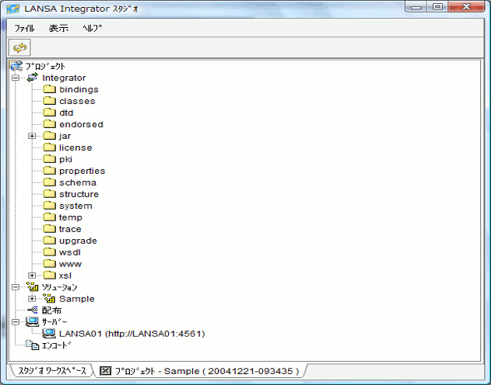Click the temp folder icon
The height and width of the screenshot is (385, 491).
50,217
